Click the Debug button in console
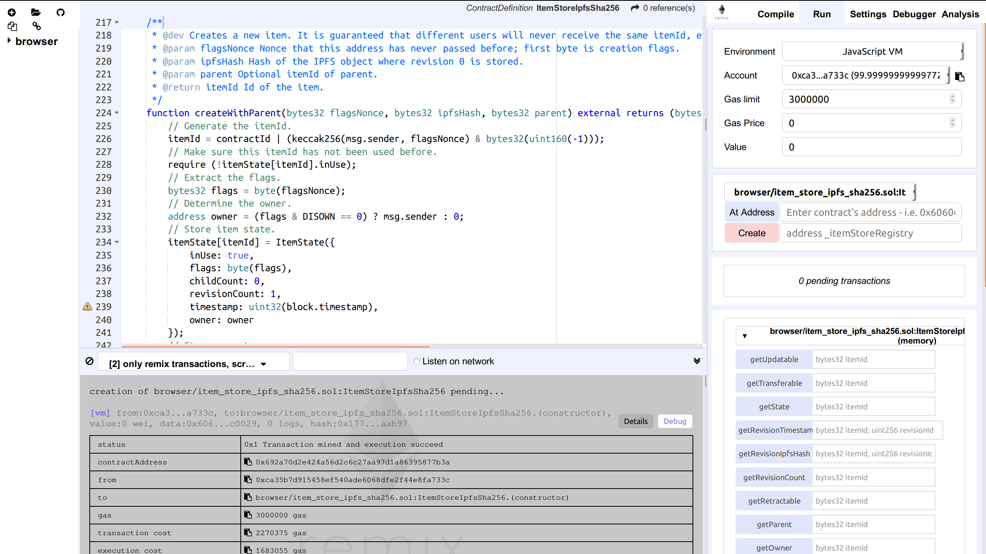The image size is (986, 554). tap(675, 421)
